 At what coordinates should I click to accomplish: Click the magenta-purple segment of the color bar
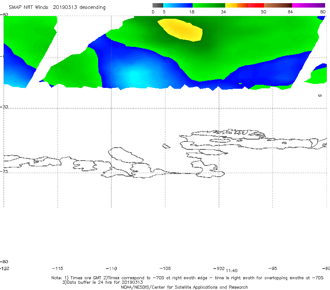[x=309, y=5]
